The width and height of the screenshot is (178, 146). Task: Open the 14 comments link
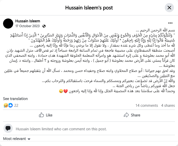pos(147,105)
